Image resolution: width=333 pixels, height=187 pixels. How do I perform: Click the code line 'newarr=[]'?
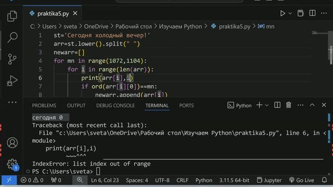tap(69, 52)
